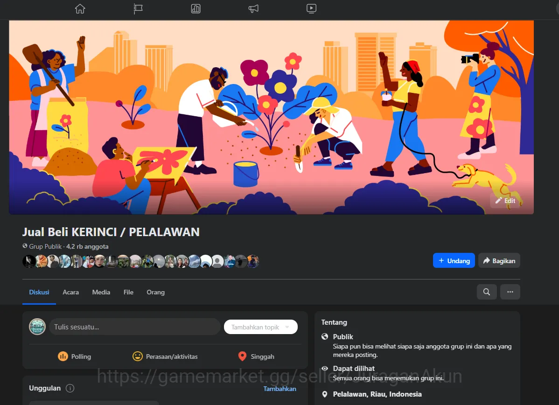Add a Singgah check-in location
Screen dimensions: 559x405
pyautogui.click(x=256, y=356)
